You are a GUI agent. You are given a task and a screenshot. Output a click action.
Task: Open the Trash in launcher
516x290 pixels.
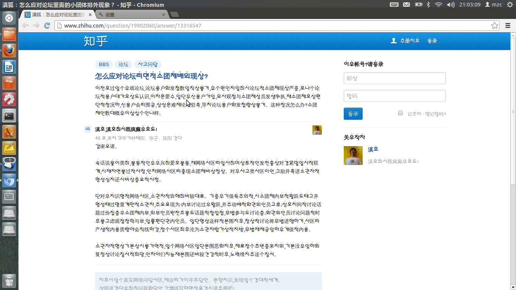(x=9, y=281)
